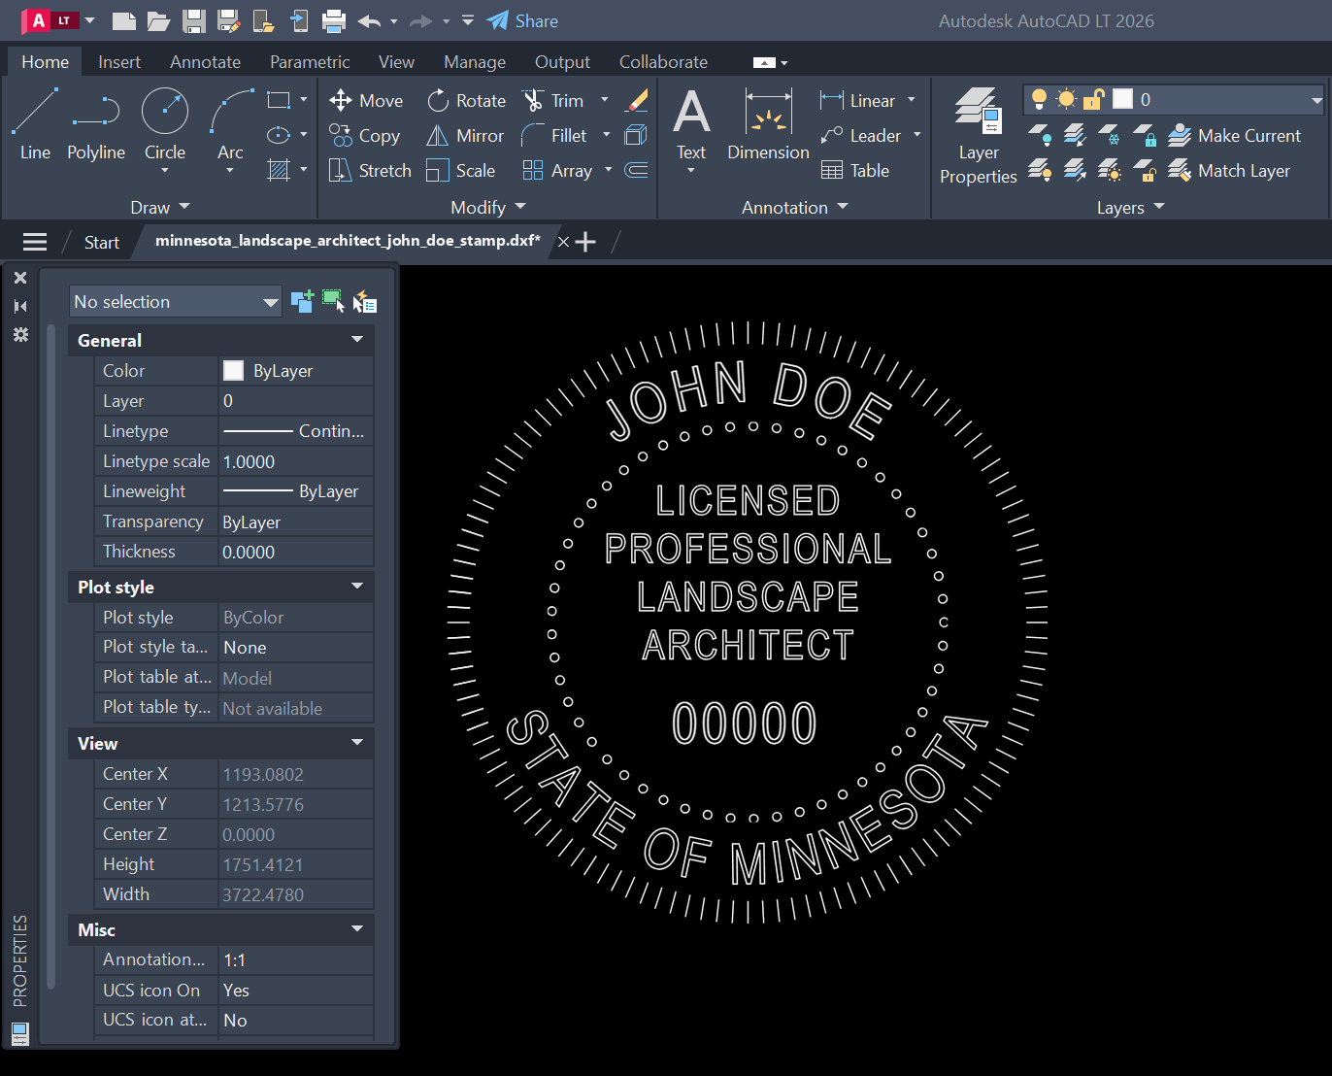Viewport: 1332px width, 1076px height.
Task: Click the Layer Off icon
Action: tap(1040, 135)
